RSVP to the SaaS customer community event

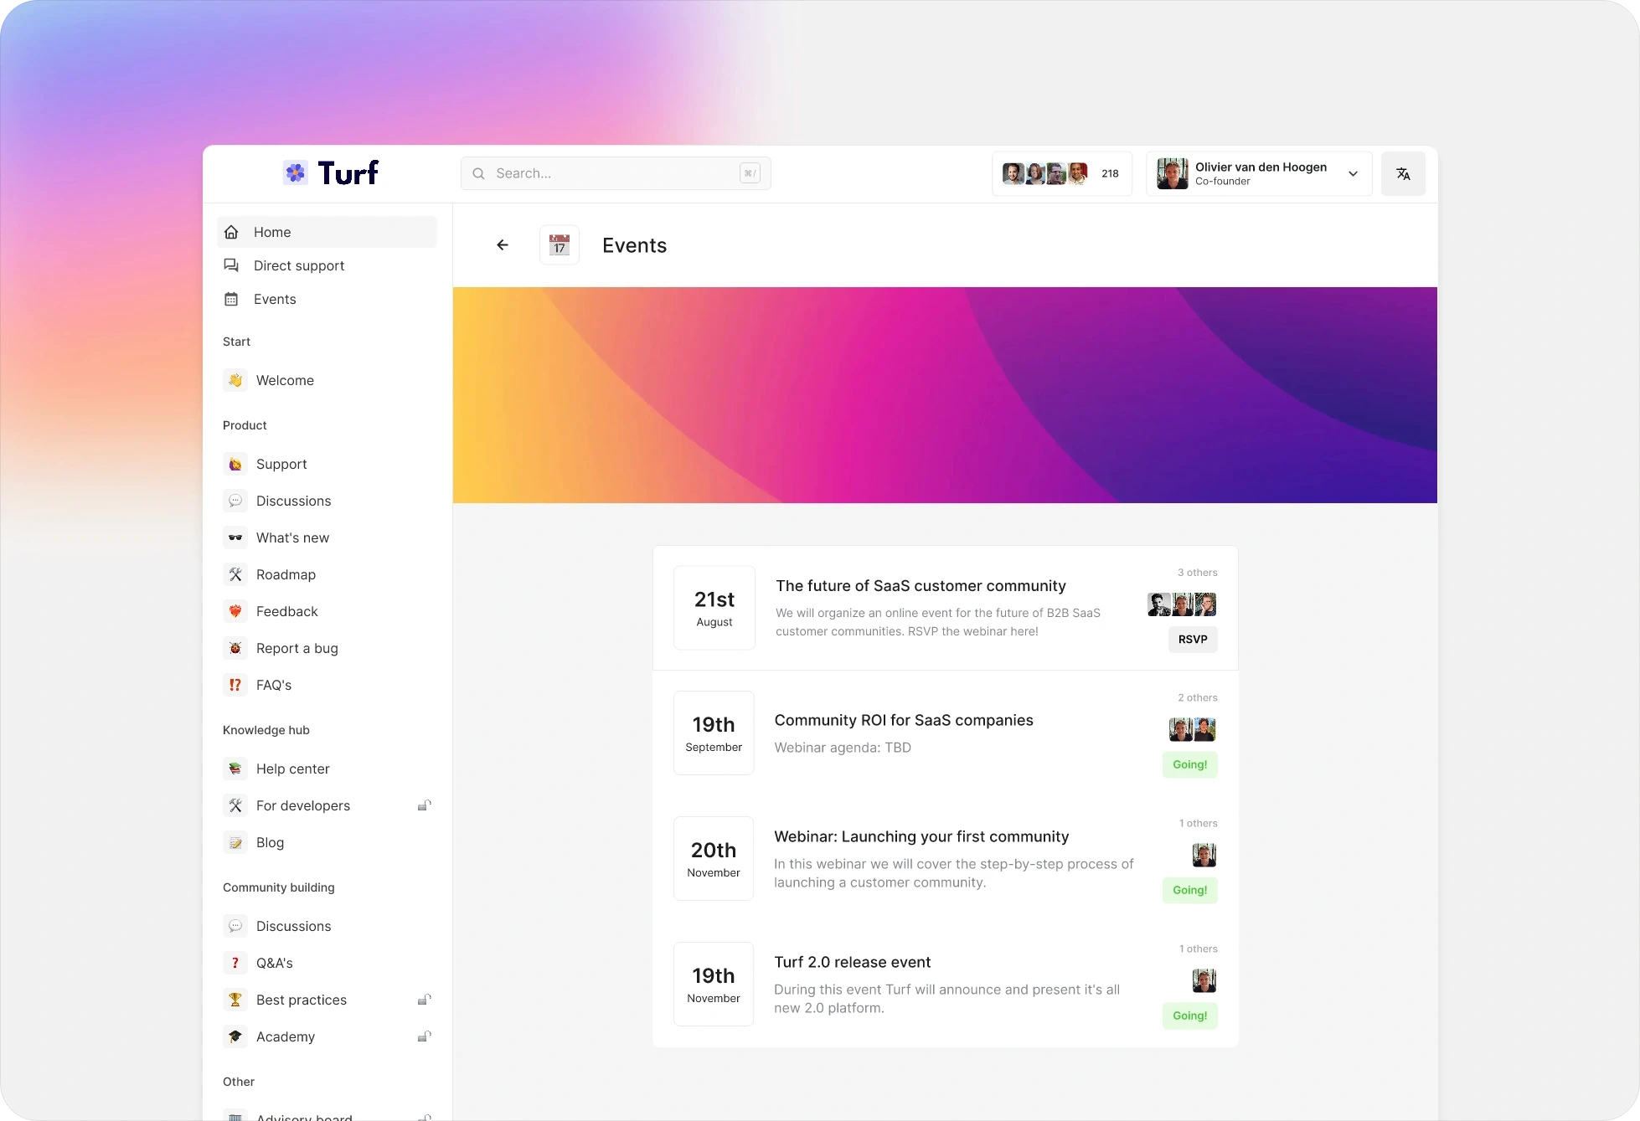(1191, 639)
